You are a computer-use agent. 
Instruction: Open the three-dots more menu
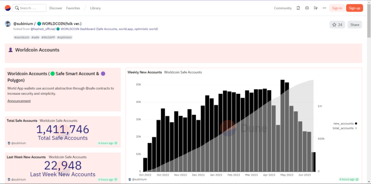[x=324, y=8]
